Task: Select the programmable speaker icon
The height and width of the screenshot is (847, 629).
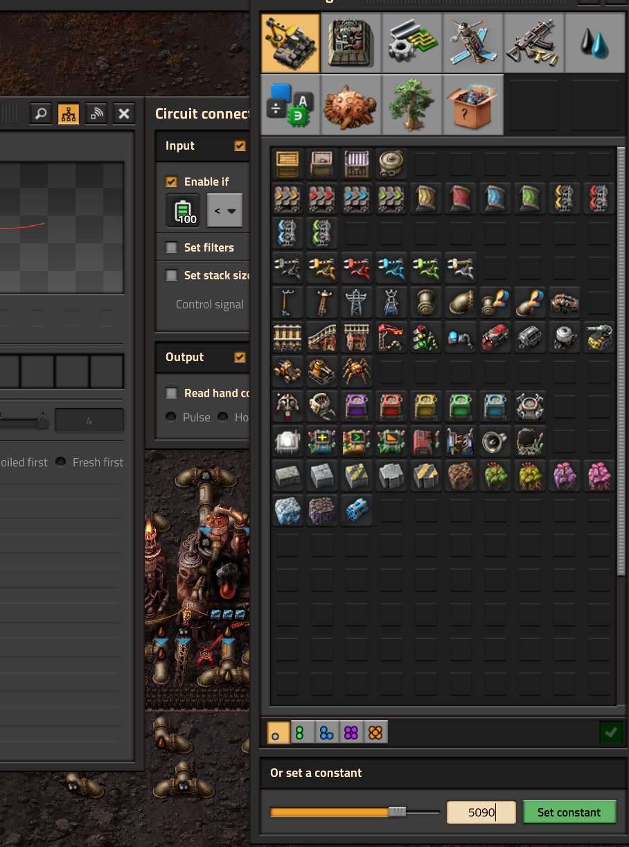Action: click(495, 442)
